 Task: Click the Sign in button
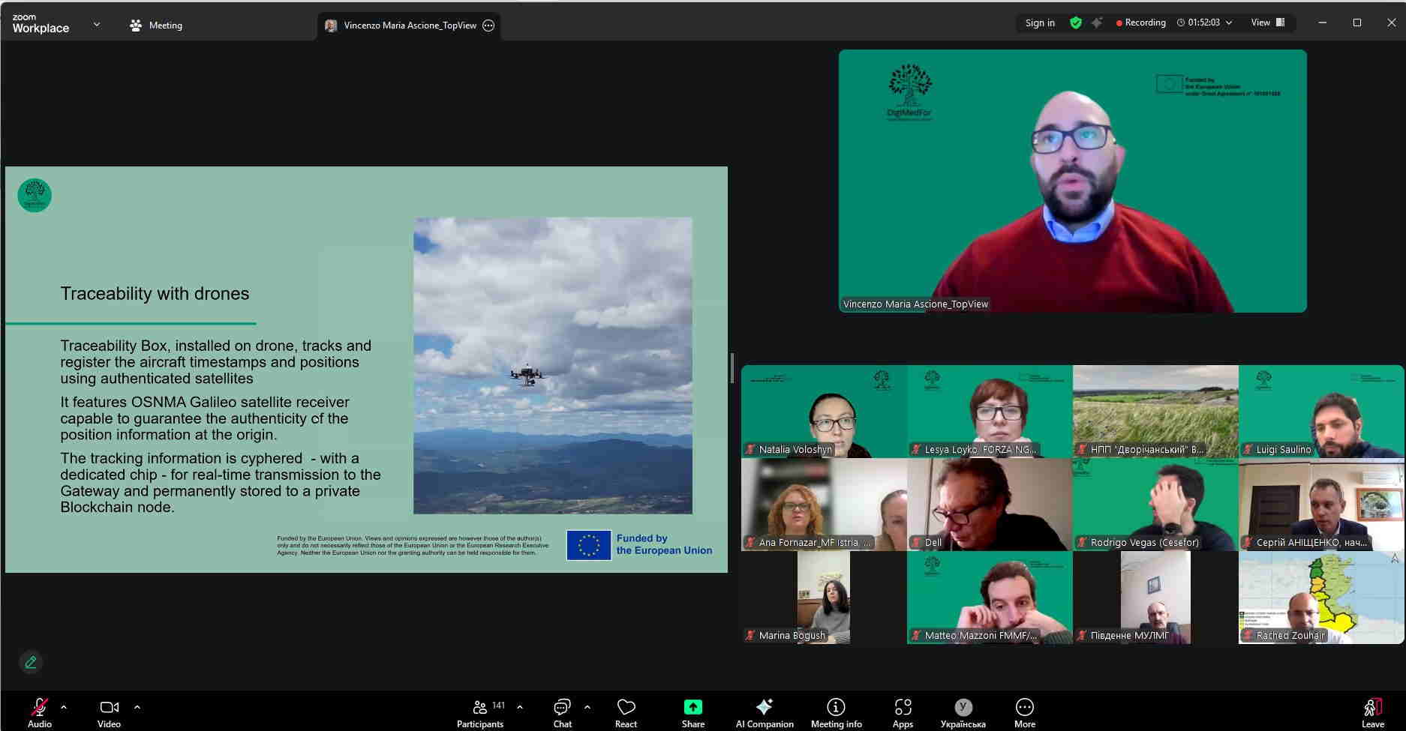click(x=1040, y=22)
